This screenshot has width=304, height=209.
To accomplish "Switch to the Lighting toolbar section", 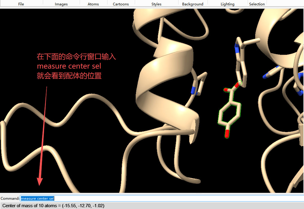I will 227,4.
